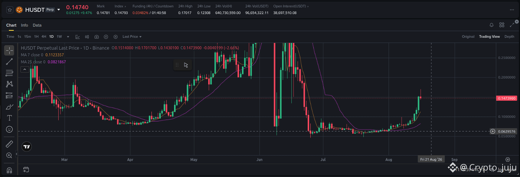Expand the more time intervals dropdown arrow

tap(68, 37)
